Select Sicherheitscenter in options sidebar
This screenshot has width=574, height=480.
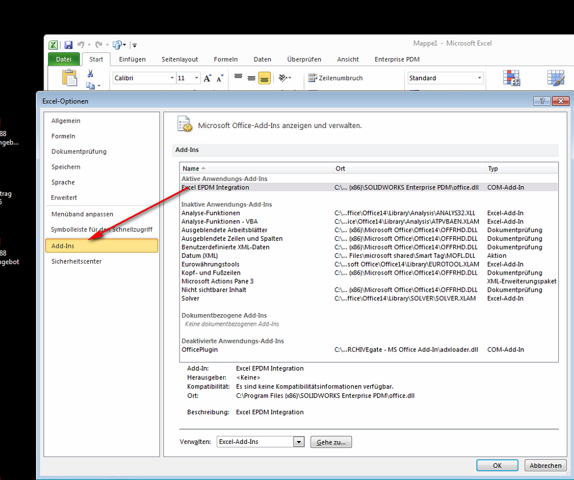pyautogui.click(x=102, y=261)
